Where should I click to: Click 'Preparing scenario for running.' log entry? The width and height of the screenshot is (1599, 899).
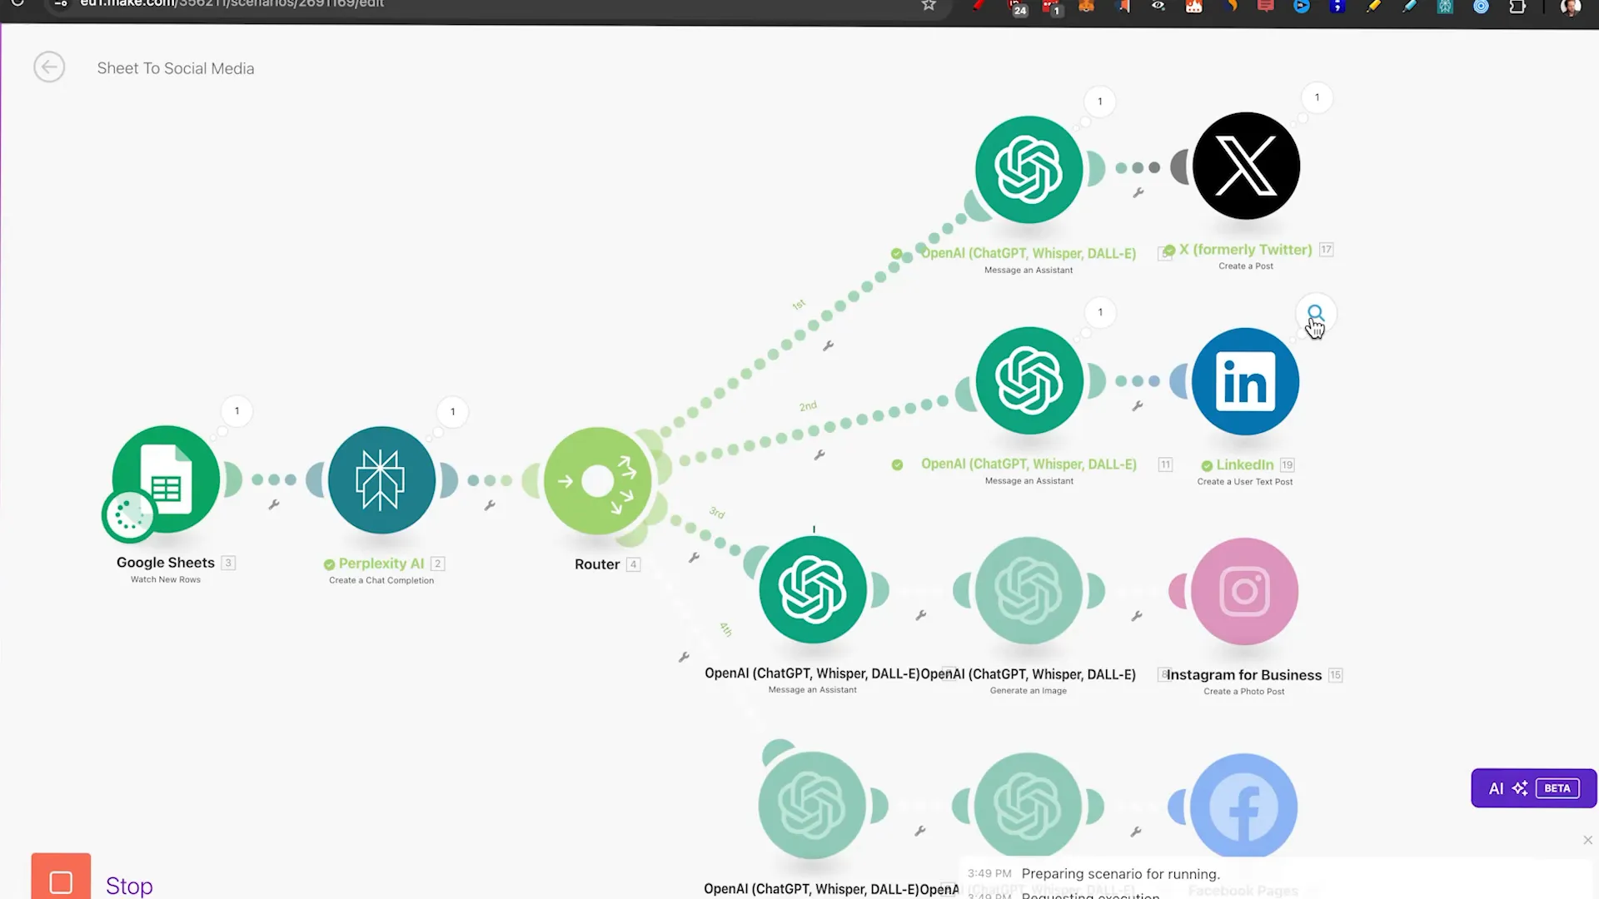point(1120,874)
